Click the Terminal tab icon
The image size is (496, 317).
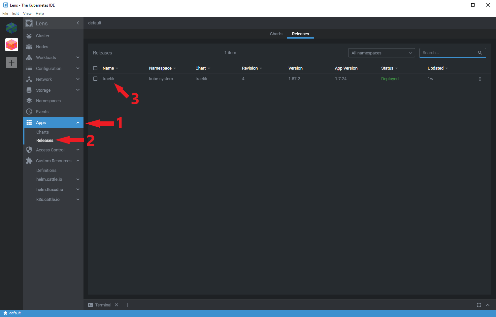pyautogui.click(x=90, y=305)
